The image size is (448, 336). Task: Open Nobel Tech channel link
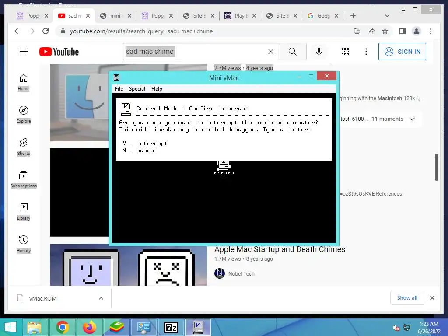point(241,274)
